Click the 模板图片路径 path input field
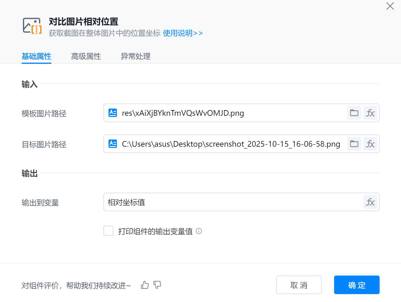 pos(232,113)
